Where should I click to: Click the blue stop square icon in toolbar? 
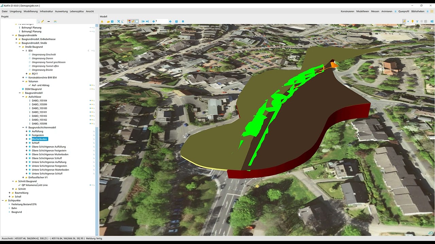183,21
